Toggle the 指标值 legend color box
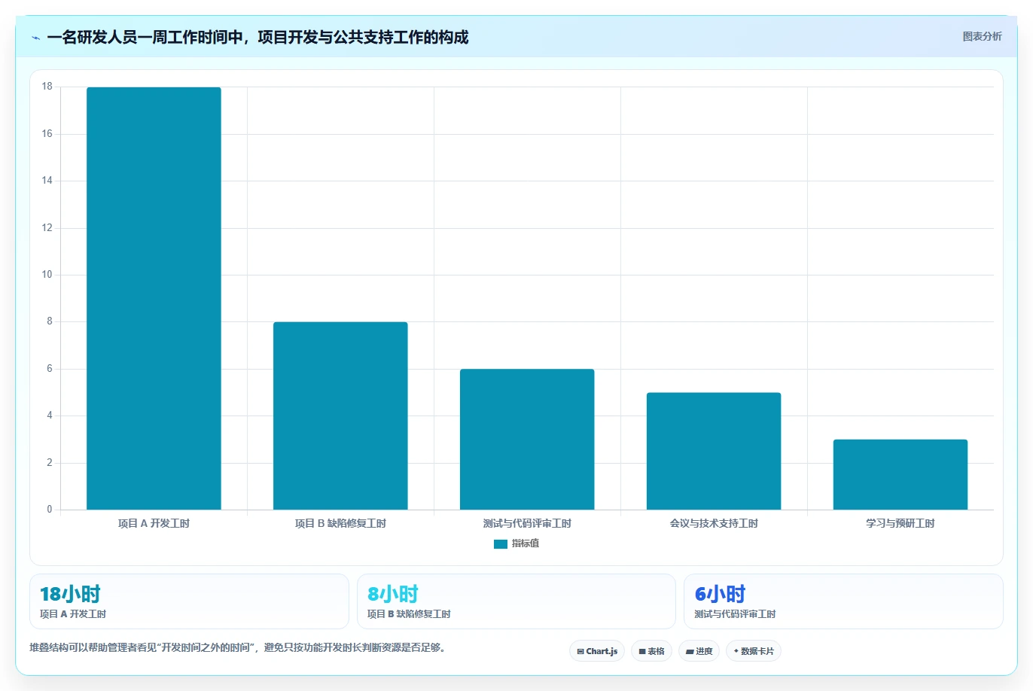1033x691 pixels. coord(501,543)
